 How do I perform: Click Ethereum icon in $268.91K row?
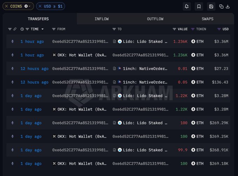point(13,150)
